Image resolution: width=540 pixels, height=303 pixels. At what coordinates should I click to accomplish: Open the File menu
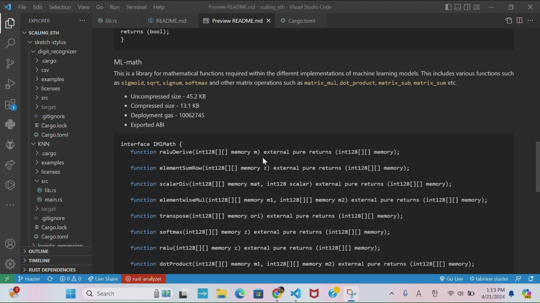pos(22,7)
